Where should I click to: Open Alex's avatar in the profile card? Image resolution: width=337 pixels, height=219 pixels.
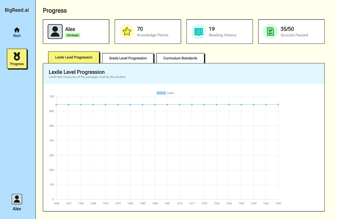[55, 31]
